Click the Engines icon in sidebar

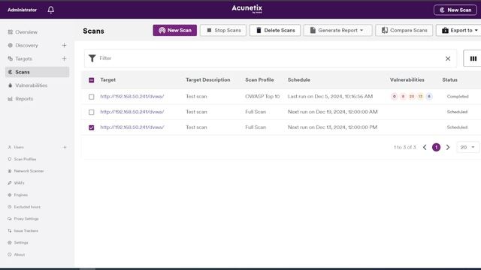[10, 195]
